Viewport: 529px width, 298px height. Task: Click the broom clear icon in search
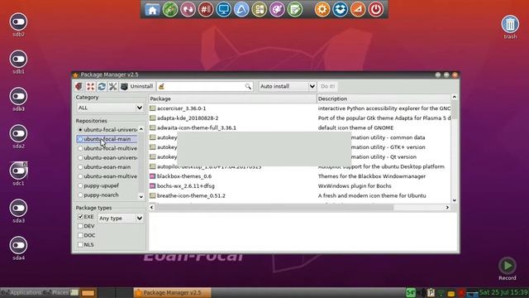162,86
